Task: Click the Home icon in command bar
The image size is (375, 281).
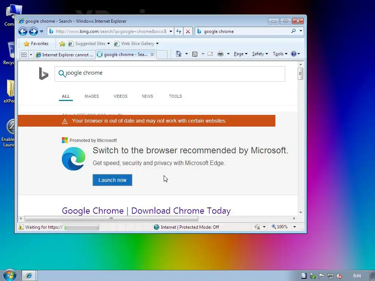Action: tap(179, 54)
